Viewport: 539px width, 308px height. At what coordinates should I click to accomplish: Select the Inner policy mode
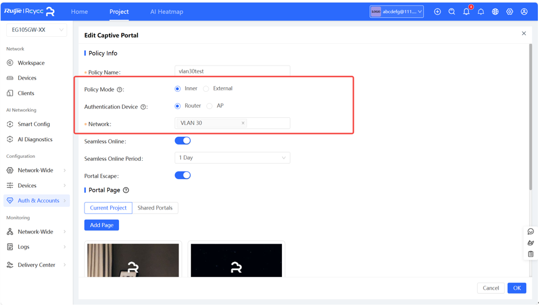pyautogui.click(x=177, y=89)
